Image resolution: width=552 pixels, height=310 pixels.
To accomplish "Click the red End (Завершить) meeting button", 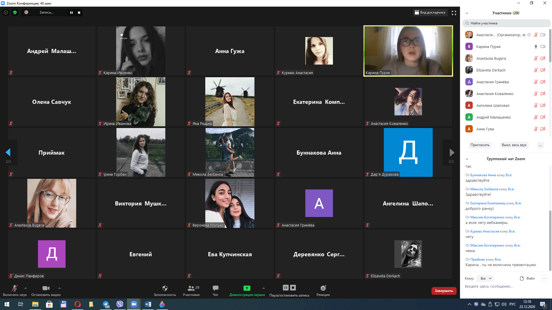I will pyautogui.click(x=444, y=291).
